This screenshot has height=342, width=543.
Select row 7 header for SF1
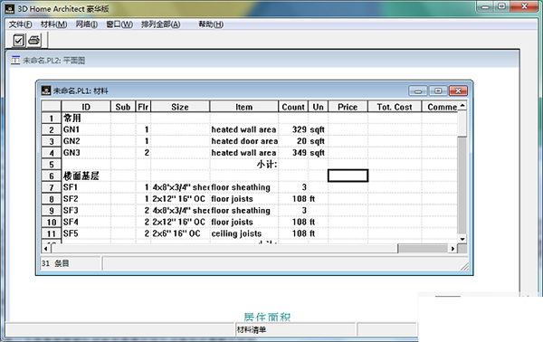[52, 187]
